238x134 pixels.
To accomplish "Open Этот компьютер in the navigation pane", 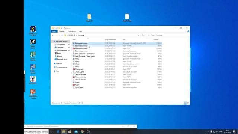I will tap(62, 67).
